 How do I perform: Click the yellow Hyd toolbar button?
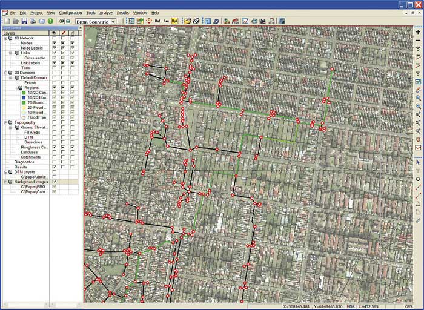coord(174,21)
